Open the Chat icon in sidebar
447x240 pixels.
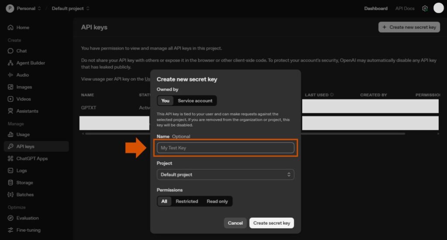[10, 51]
